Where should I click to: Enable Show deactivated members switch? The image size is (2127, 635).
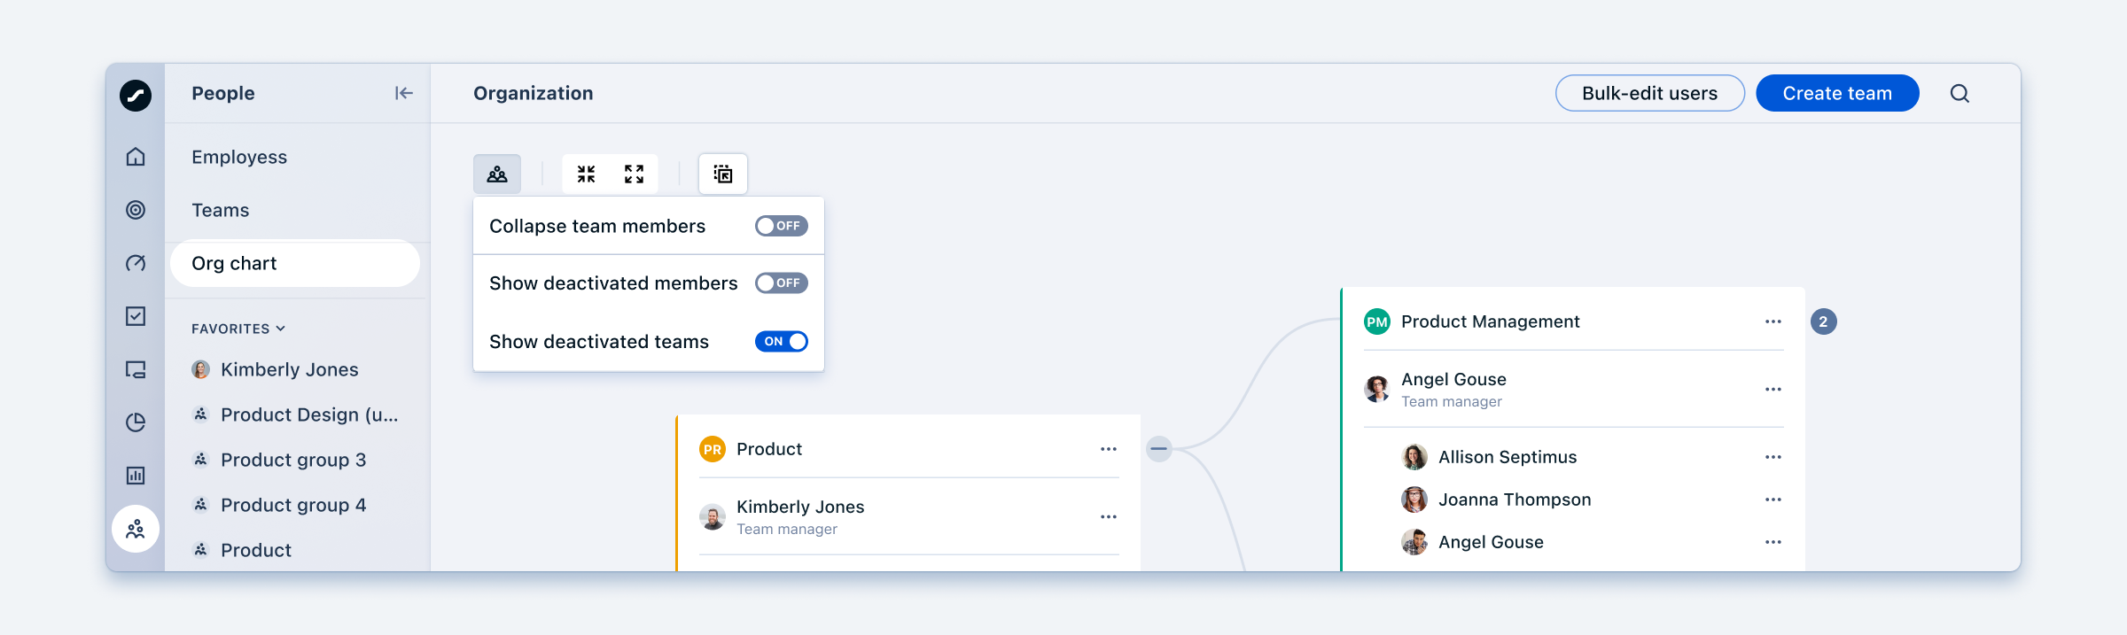[781, 283]
